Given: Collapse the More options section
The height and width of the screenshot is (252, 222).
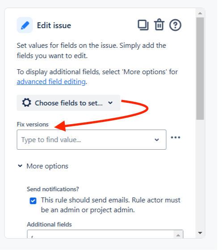Looking at the screenshot, I should point(20,166).
